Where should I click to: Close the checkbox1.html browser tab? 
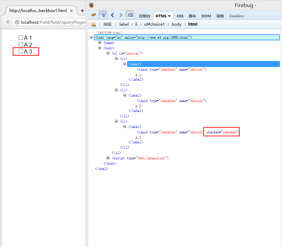71,11
